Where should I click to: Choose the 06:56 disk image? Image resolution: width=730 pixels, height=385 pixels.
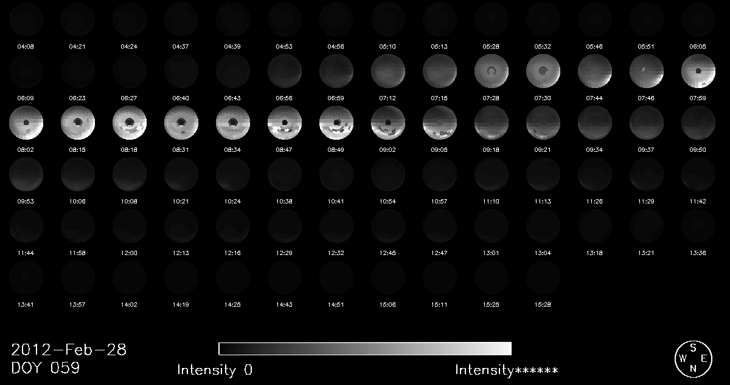285,71
